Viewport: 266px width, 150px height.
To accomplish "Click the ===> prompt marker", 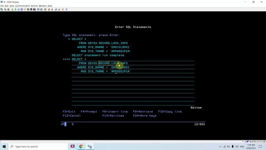I will point(66,59).
